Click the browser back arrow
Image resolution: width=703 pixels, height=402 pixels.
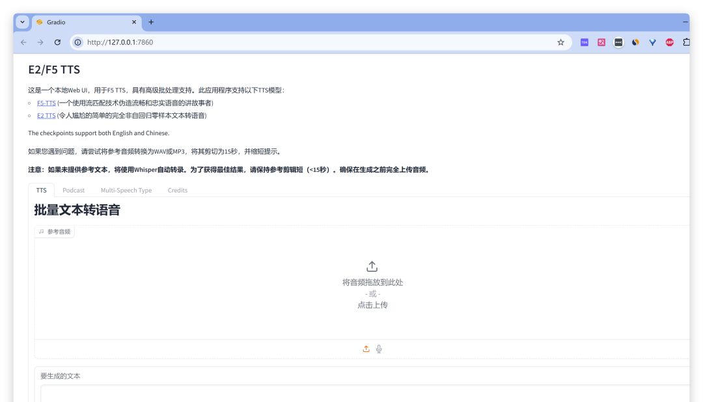pos(23,42)
